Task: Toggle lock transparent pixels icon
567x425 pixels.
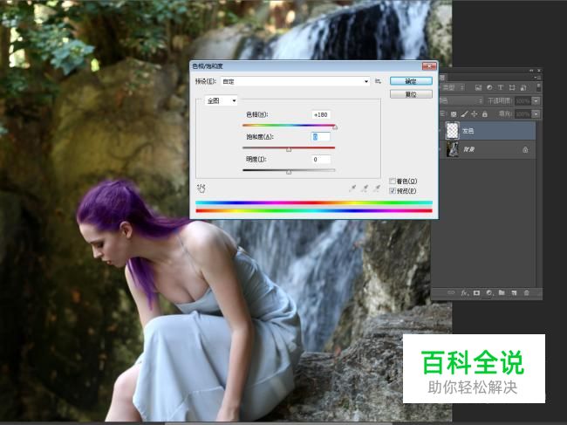Action: pos(454,114)
